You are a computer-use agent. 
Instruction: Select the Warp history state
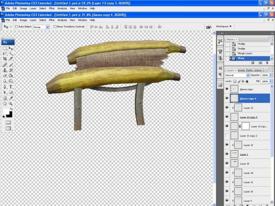(x=241, y=58)
